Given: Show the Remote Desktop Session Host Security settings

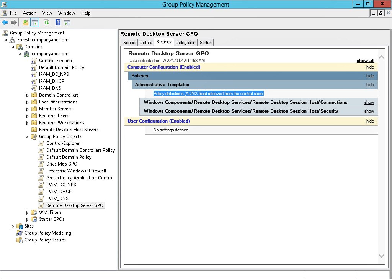Looking at the screenshot, I should (x=369, y=111).
